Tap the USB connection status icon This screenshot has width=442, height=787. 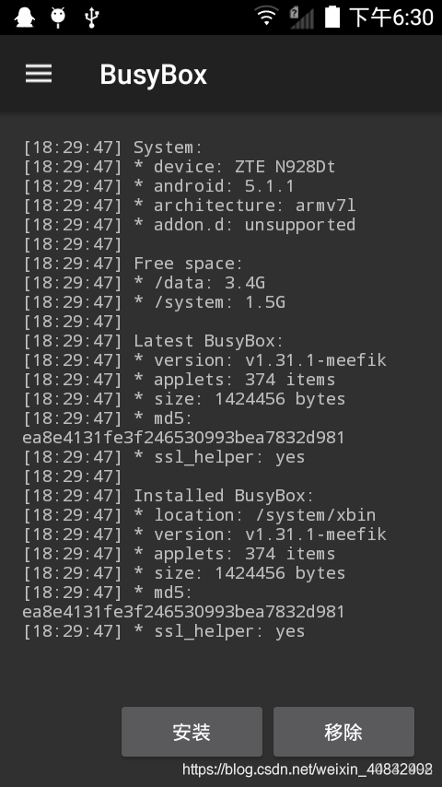tap(91, 18)
